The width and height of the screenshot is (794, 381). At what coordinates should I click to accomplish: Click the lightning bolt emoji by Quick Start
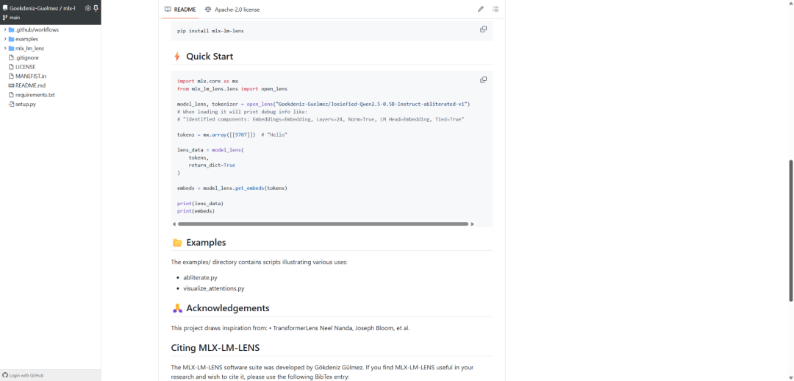pyautogui.click(x=176, y=56)
